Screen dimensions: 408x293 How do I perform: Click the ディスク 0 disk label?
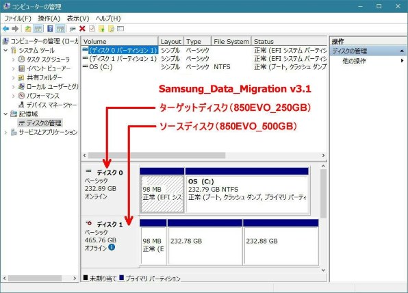pyautogui.click(x=110, y=173)
